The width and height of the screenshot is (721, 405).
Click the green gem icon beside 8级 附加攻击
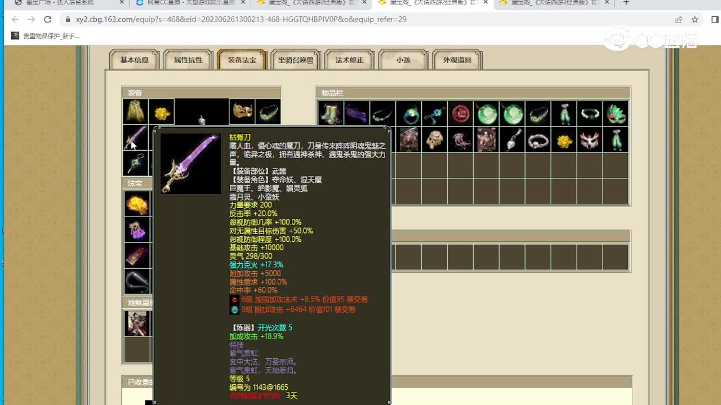click(234, 310)
